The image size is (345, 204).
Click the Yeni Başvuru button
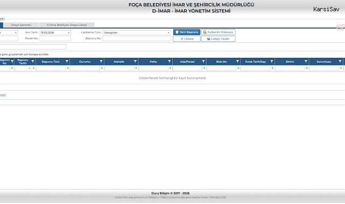tap(187, 32)
